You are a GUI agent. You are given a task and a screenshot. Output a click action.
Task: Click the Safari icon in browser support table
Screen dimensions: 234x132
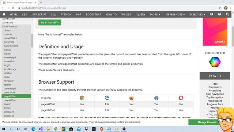pyautogui.click(x=156, y=98)
